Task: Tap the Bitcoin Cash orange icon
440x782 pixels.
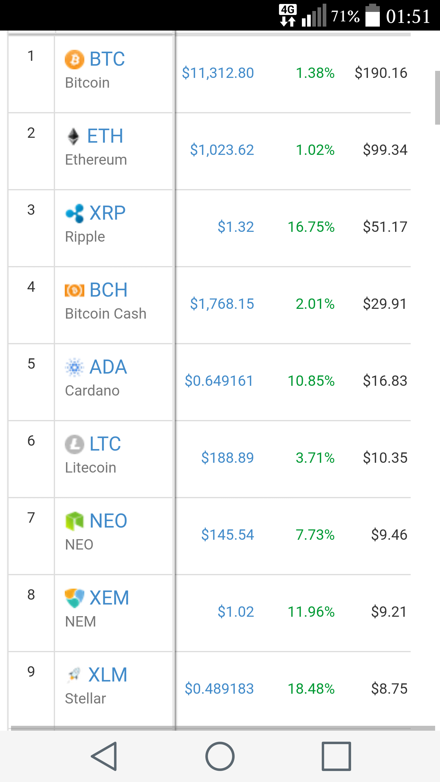Action: coord(74,290)
